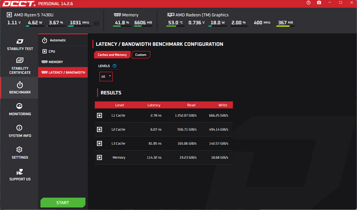Open the CPU core grid dots icon

pos(96,24)
